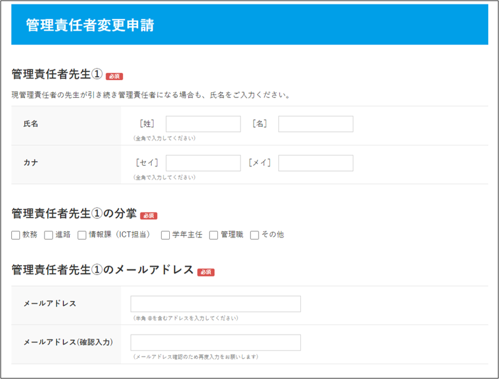This screenshot has height=379, width=499.
Task: Enable the 管理職 checkbox
Action: tap(214, 235)
